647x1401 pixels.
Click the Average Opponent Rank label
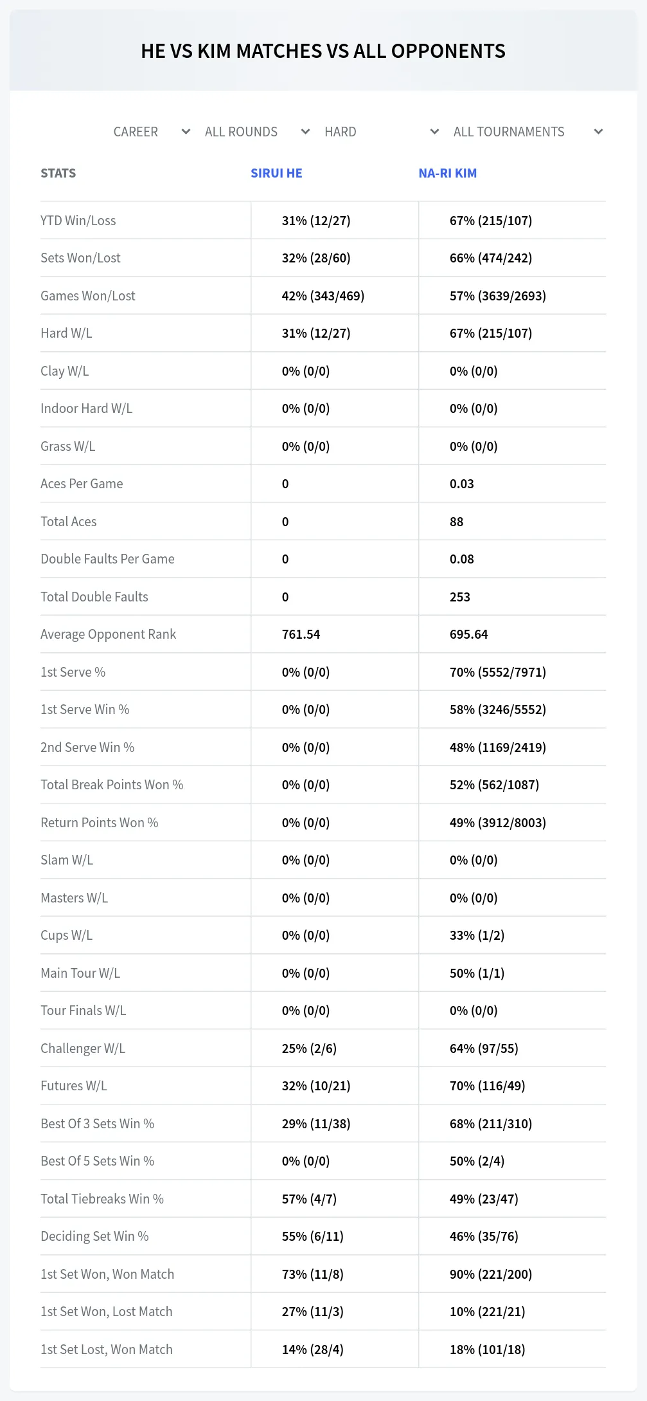click(108, 634)
